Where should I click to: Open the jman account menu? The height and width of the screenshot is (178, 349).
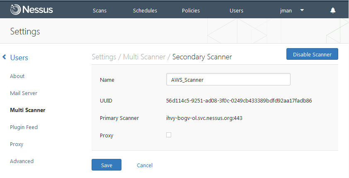[x=286, y=10]
